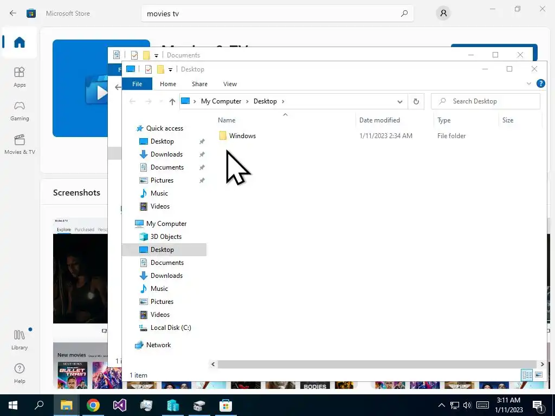Switch to the View ribbon tab
The height and width of the screenshot is (416, 555).
tap(230, 84)
